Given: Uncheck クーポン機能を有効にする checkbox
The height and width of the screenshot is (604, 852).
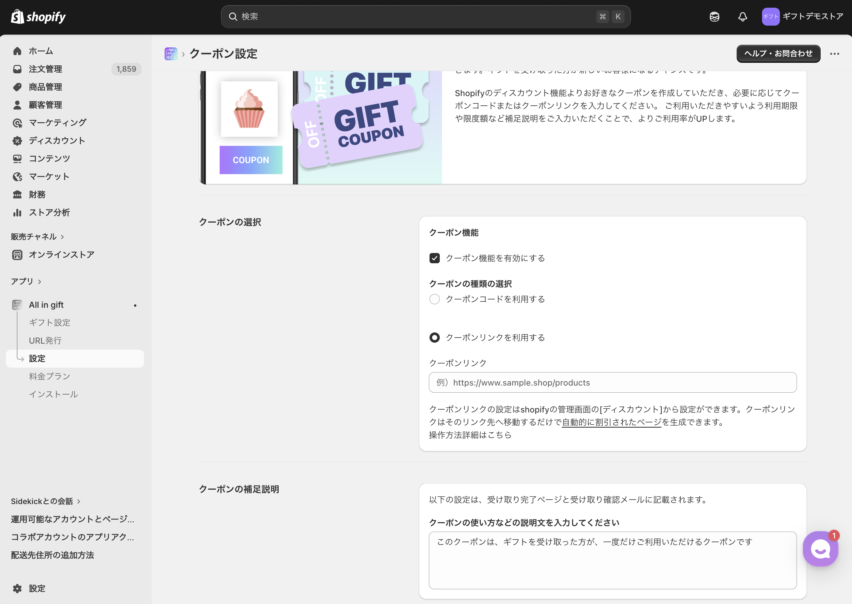Looking at the screenshot, I should click(x=434, y=258).
